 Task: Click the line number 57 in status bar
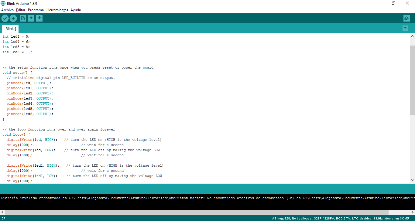click(3, 218)
